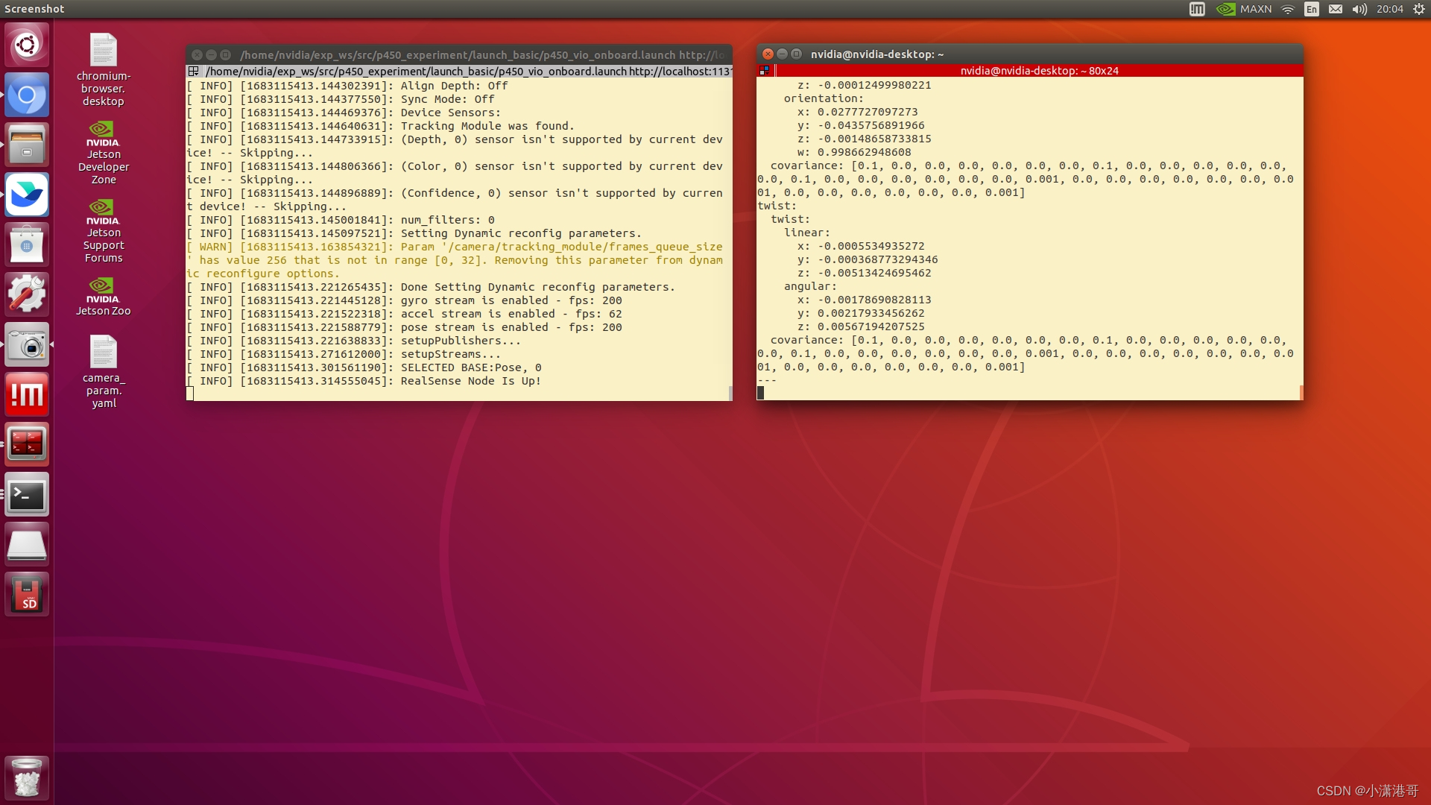Click 'SELECTED BASE:Pose, 0' log line

[x=364, y=367]
